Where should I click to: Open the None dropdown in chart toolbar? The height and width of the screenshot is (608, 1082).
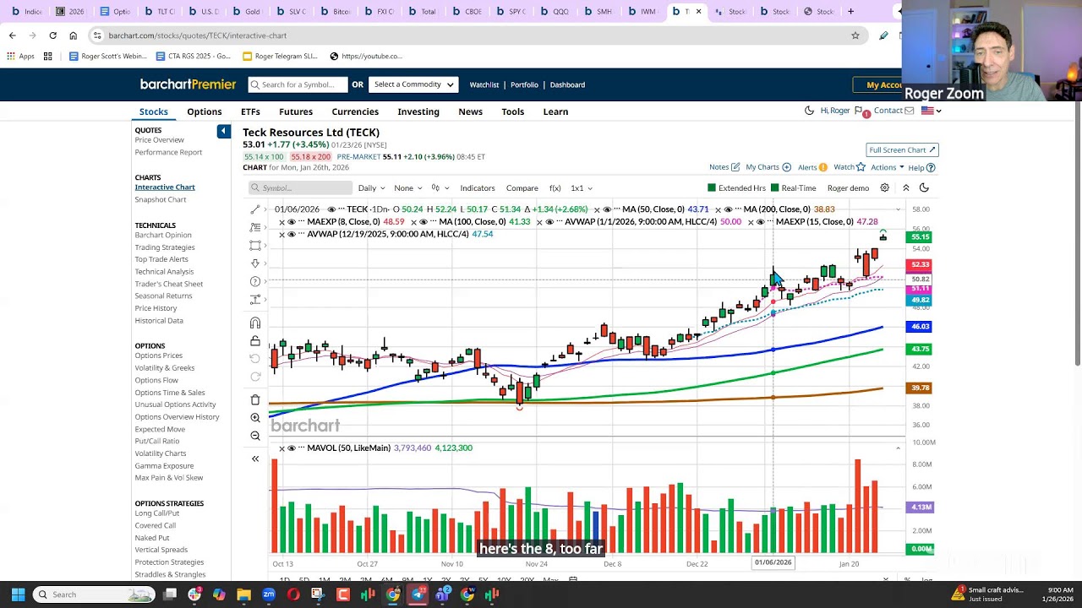coord(407,188)
